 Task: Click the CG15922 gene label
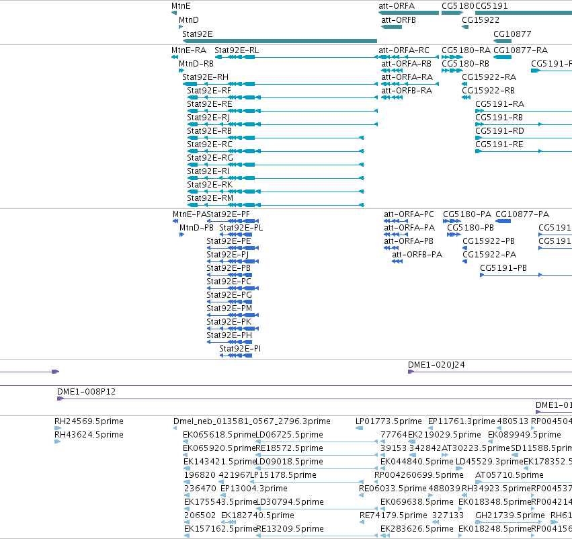[x=481, y=19]
